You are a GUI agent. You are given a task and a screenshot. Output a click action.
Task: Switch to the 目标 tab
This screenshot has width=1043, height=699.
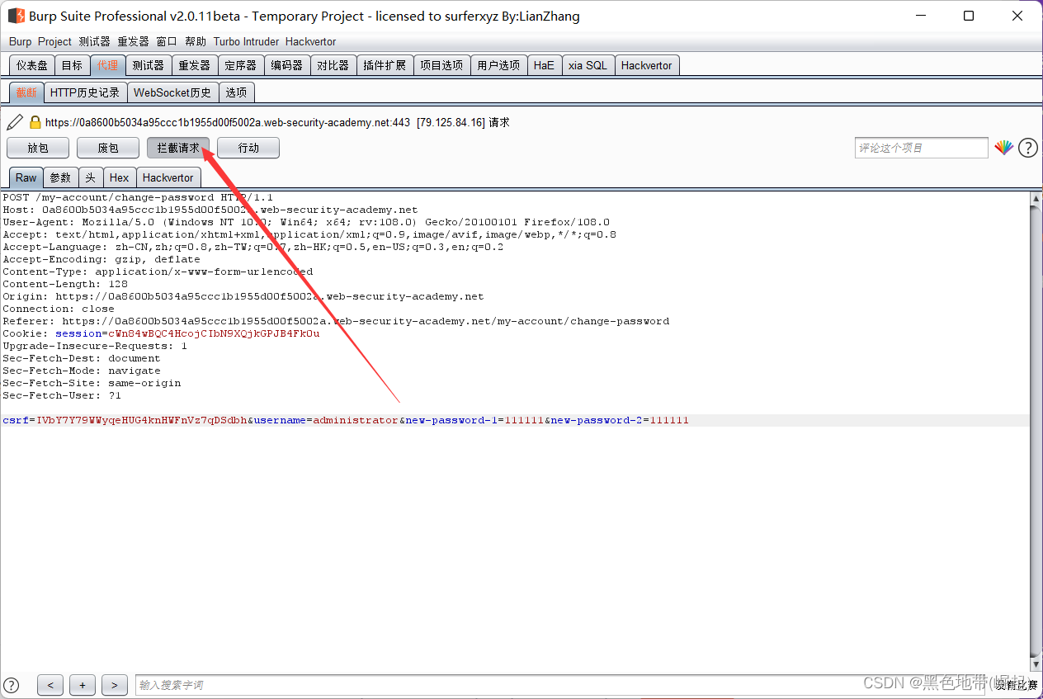pyautogui.click(x=72, y=65)
